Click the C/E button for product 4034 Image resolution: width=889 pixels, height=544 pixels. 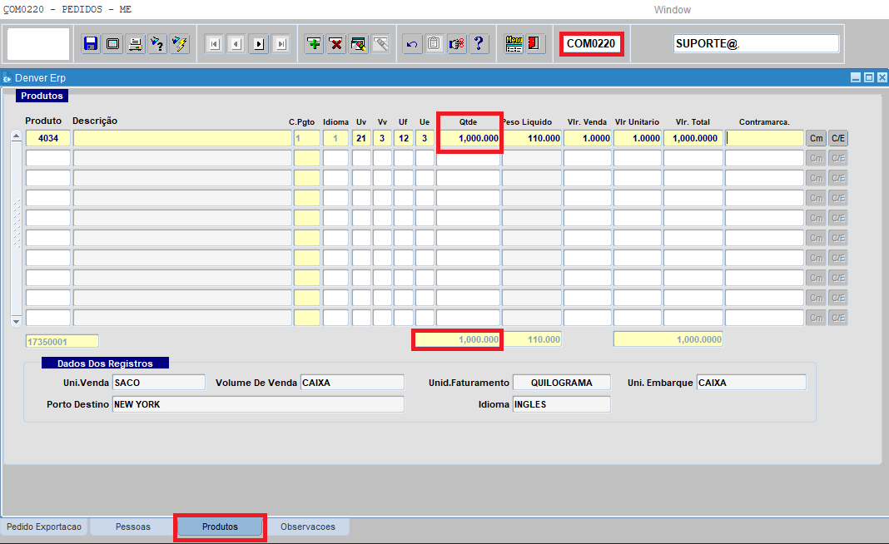(x=838, y=138)
